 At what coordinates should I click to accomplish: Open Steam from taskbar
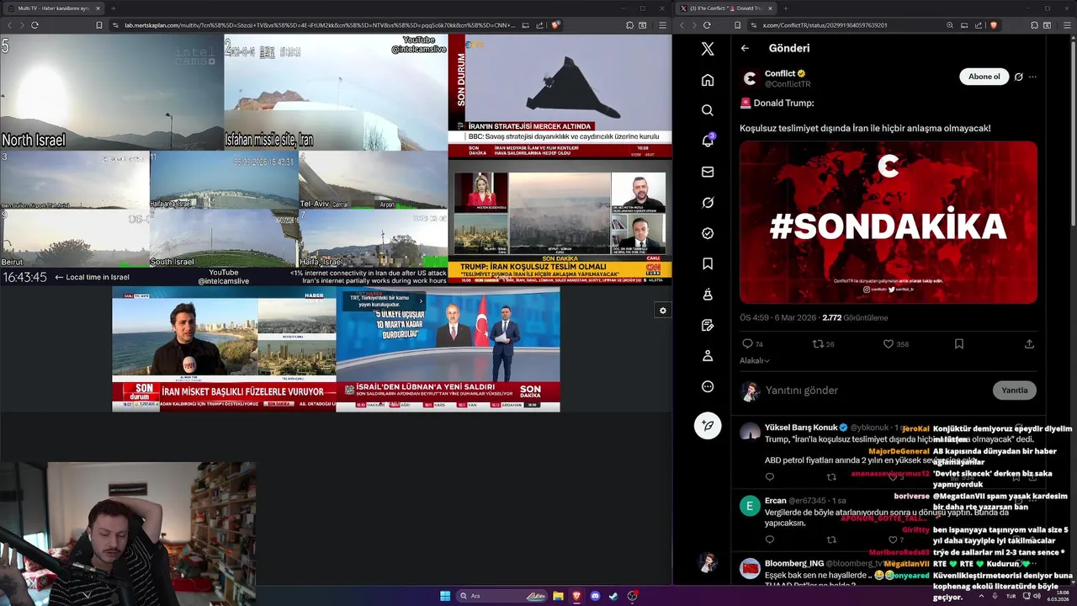coord(613,596)
